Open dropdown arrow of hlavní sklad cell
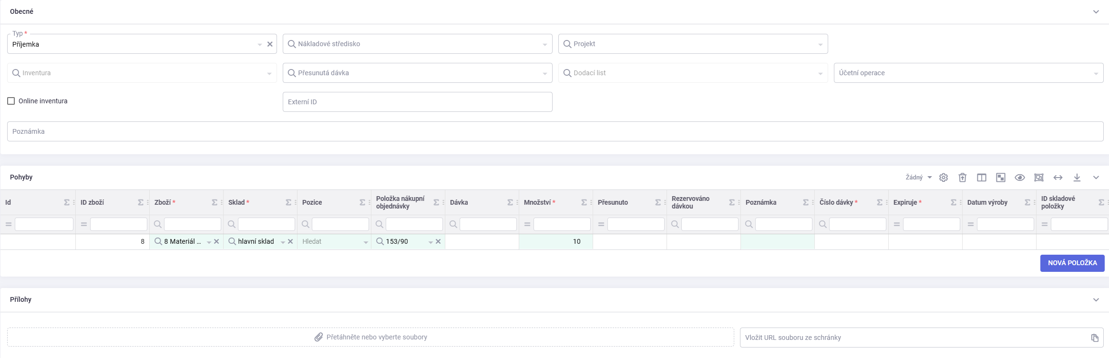1109x358 pixels. tap(283, 242)
